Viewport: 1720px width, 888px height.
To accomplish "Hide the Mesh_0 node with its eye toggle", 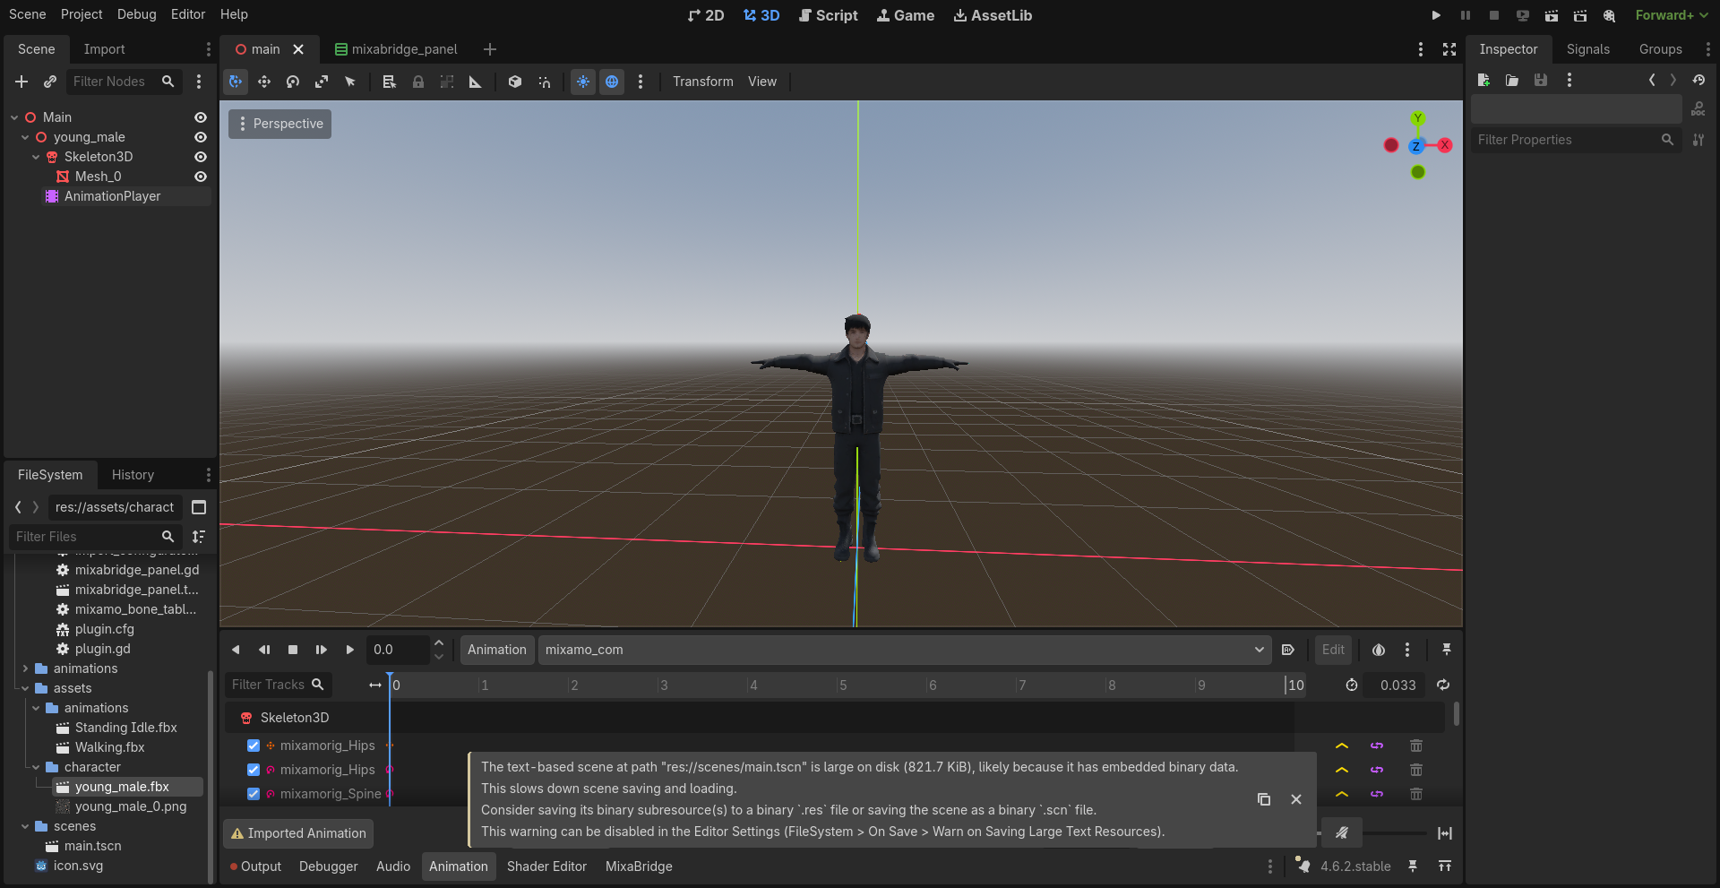I will (x=200, y=177).
